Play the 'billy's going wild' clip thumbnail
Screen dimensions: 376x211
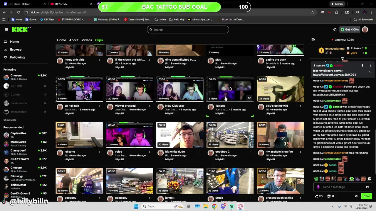pyautogui.click(x=280, y=89)
